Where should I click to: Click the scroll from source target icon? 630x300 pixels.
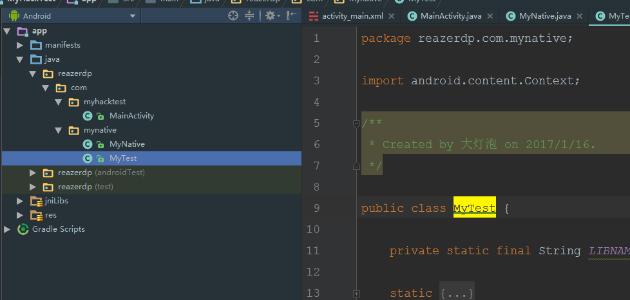point(233,16)
